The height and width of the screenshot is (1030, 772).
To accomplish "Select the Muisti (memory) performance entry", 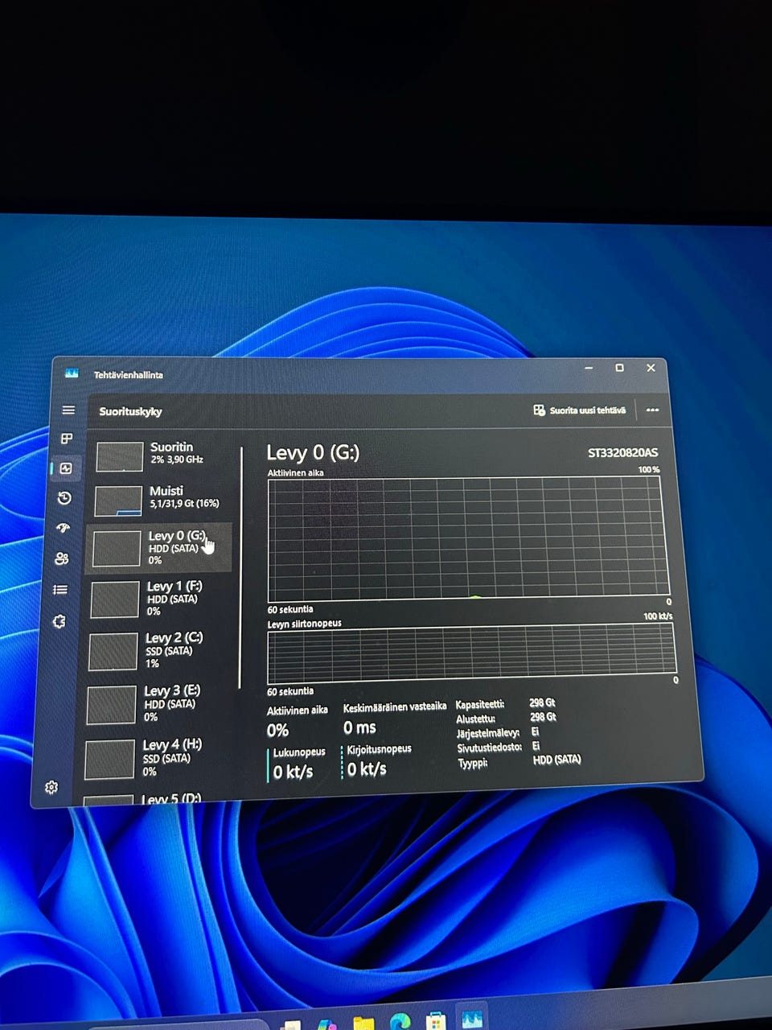I will [x=161, y=500].
